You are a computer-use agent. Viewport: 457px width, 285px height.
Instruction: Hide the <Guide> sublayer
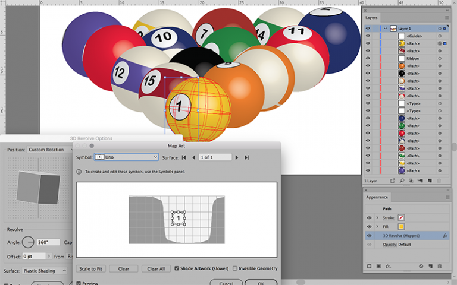point(368,36)
